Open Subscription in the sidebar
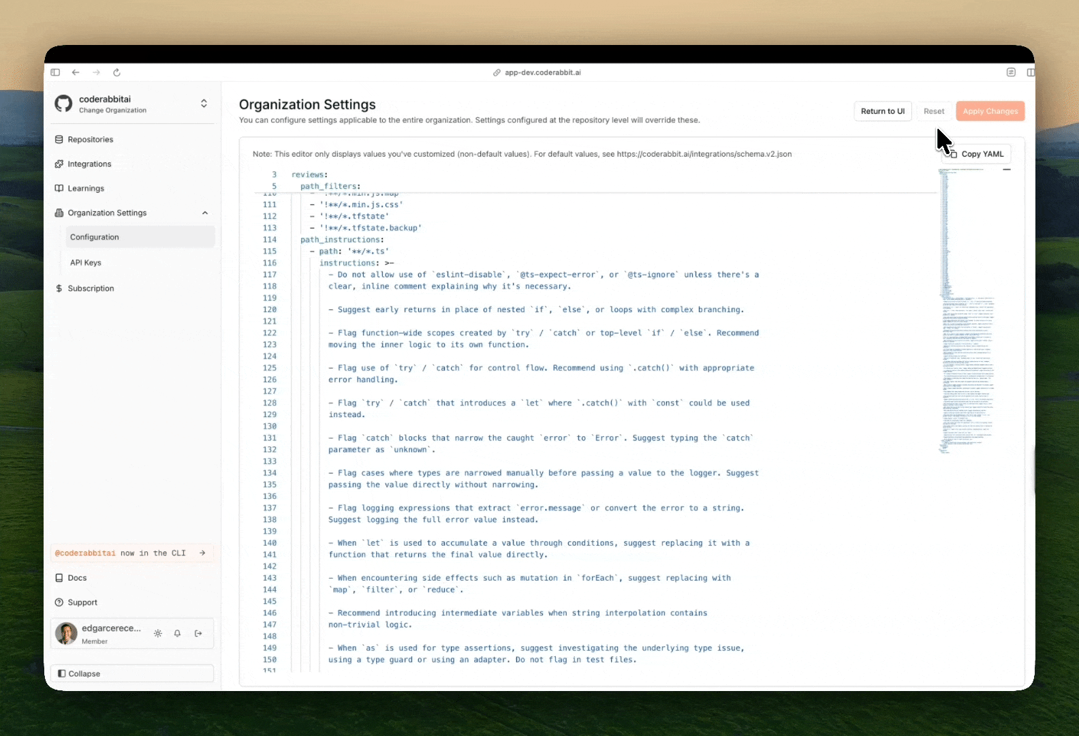Image resolution: width=1079 pixels, height=736 pixels. 133,289
